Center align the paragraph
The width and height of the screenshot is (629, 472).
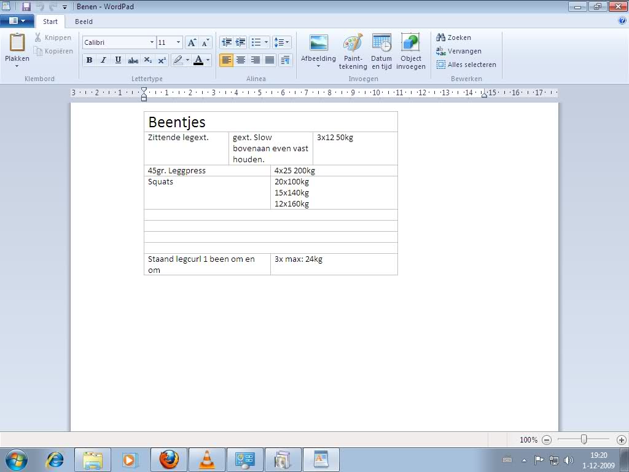pyautogui.click(x=241, y=60)
